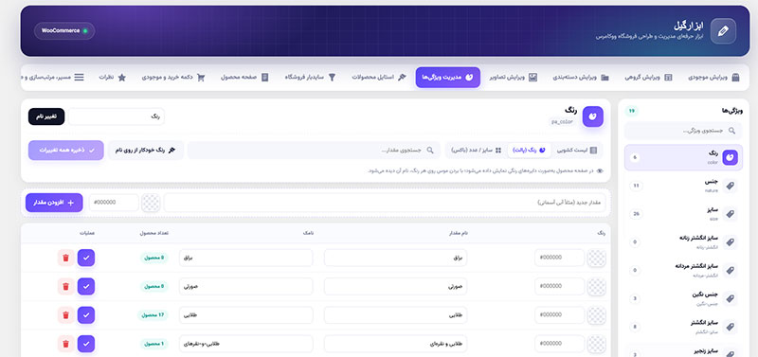Select the مدیریت ویژگی‌ها tab
This screenshot has width=758, height=357.
[x=447, y=78]
